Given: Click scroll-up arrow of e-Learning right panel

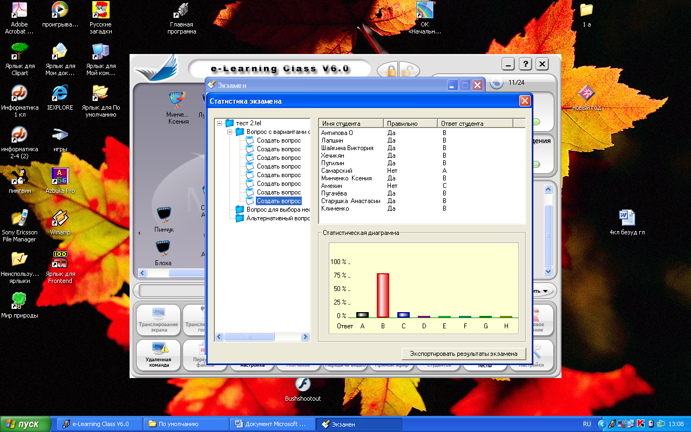Looking at the screenshot, I should 548,190.
